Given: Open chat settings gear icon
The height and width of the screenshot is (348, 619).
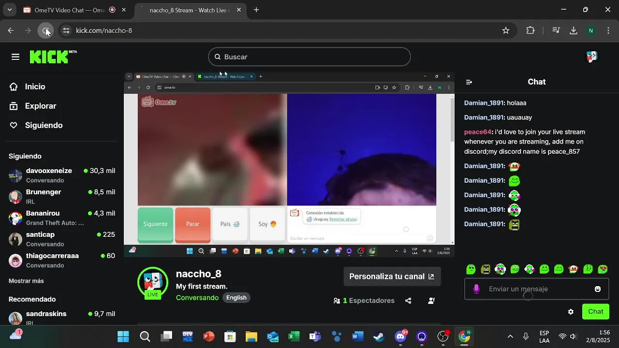Looking at the screenshot, I should (571, 312).
